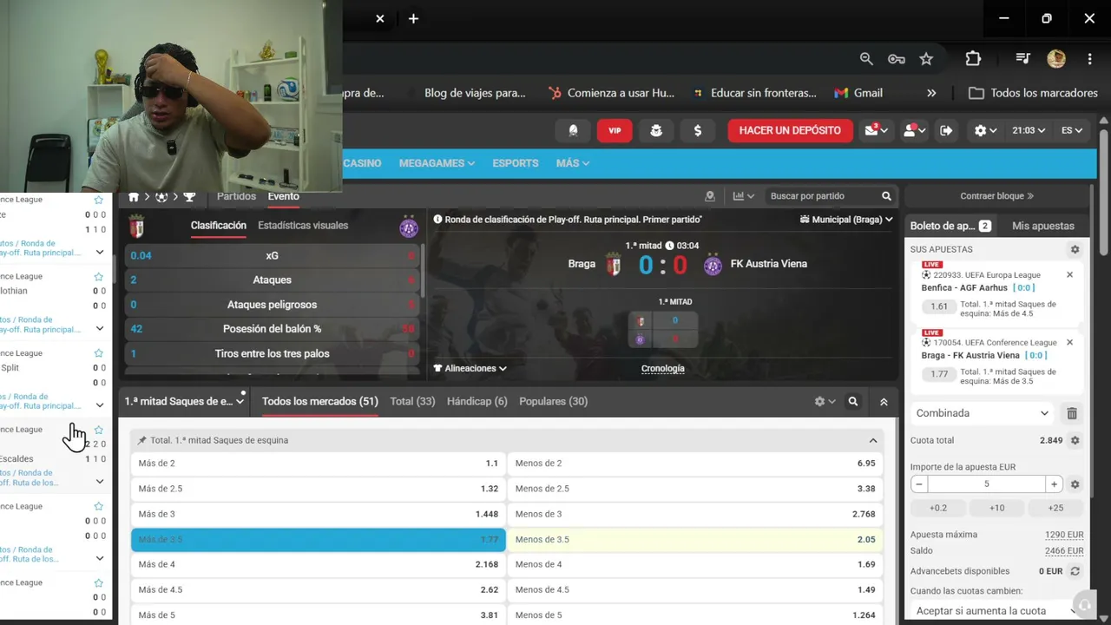This screenshot has height=625, width=1111.
Task: Open the Mis apuestas tab
Action: (x=1043, y=226)
